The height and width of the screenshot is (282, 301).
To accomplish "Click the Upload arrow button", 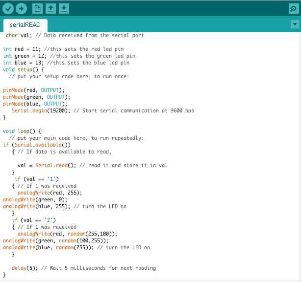I will (x=21, y=9).
